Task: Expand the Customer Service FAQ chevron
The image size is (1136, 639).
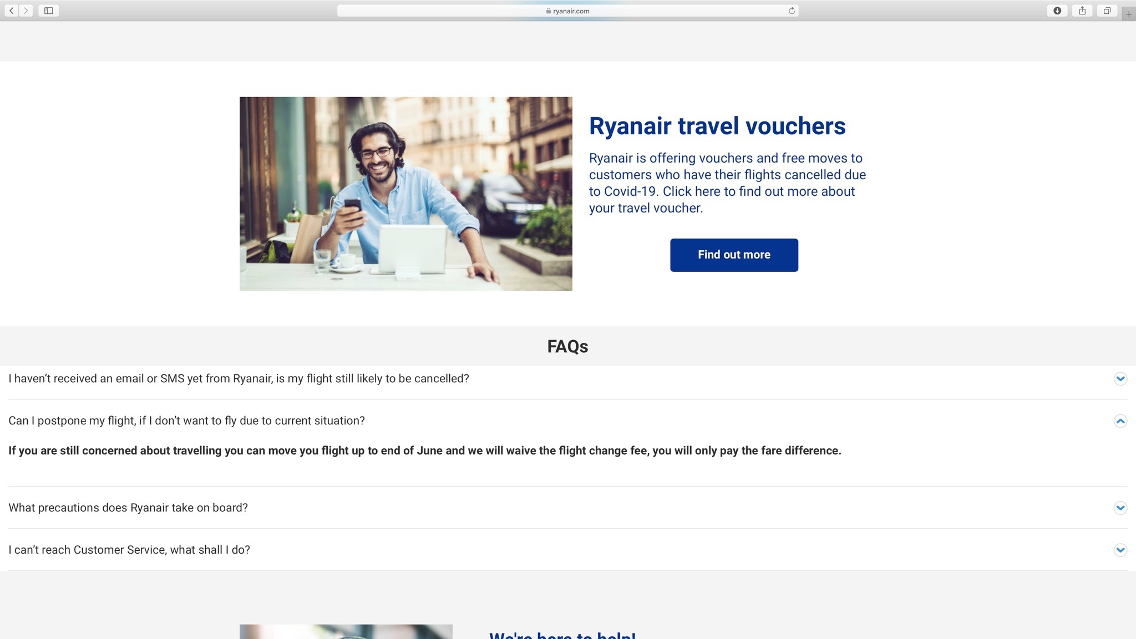Action: pos(1120,550)
